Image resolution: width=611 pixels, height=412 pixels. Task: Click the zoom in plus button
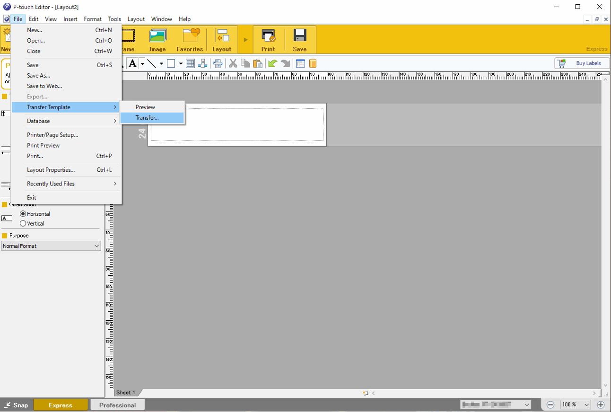pyautogui.click(x=601, y=404)
